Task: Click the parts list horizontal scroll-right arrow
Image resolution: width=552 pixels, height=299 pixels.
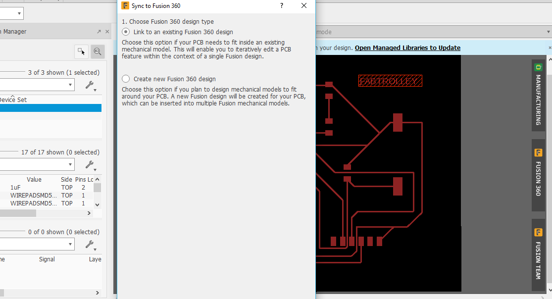Action: 89,213
